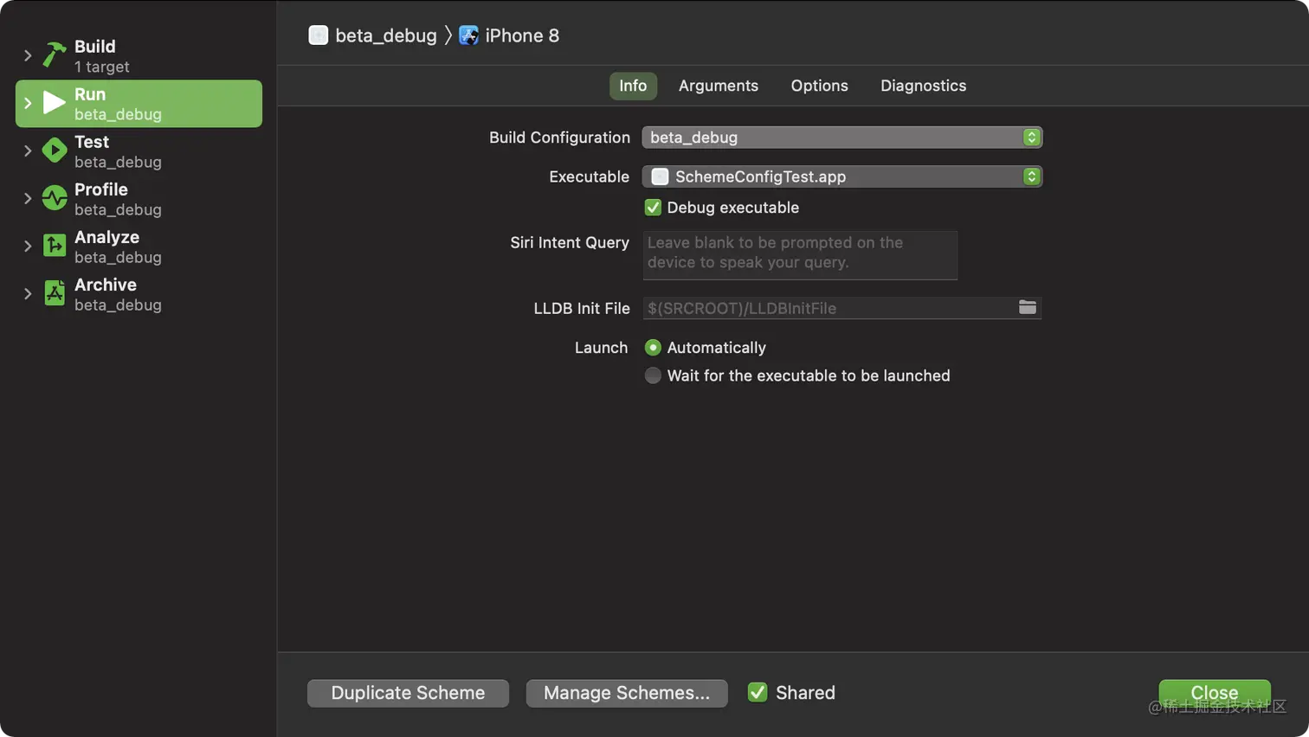This screenshot has width=1309, height=737.
Task: Select the Automatically launch radio button
Action: coord(653,348)
